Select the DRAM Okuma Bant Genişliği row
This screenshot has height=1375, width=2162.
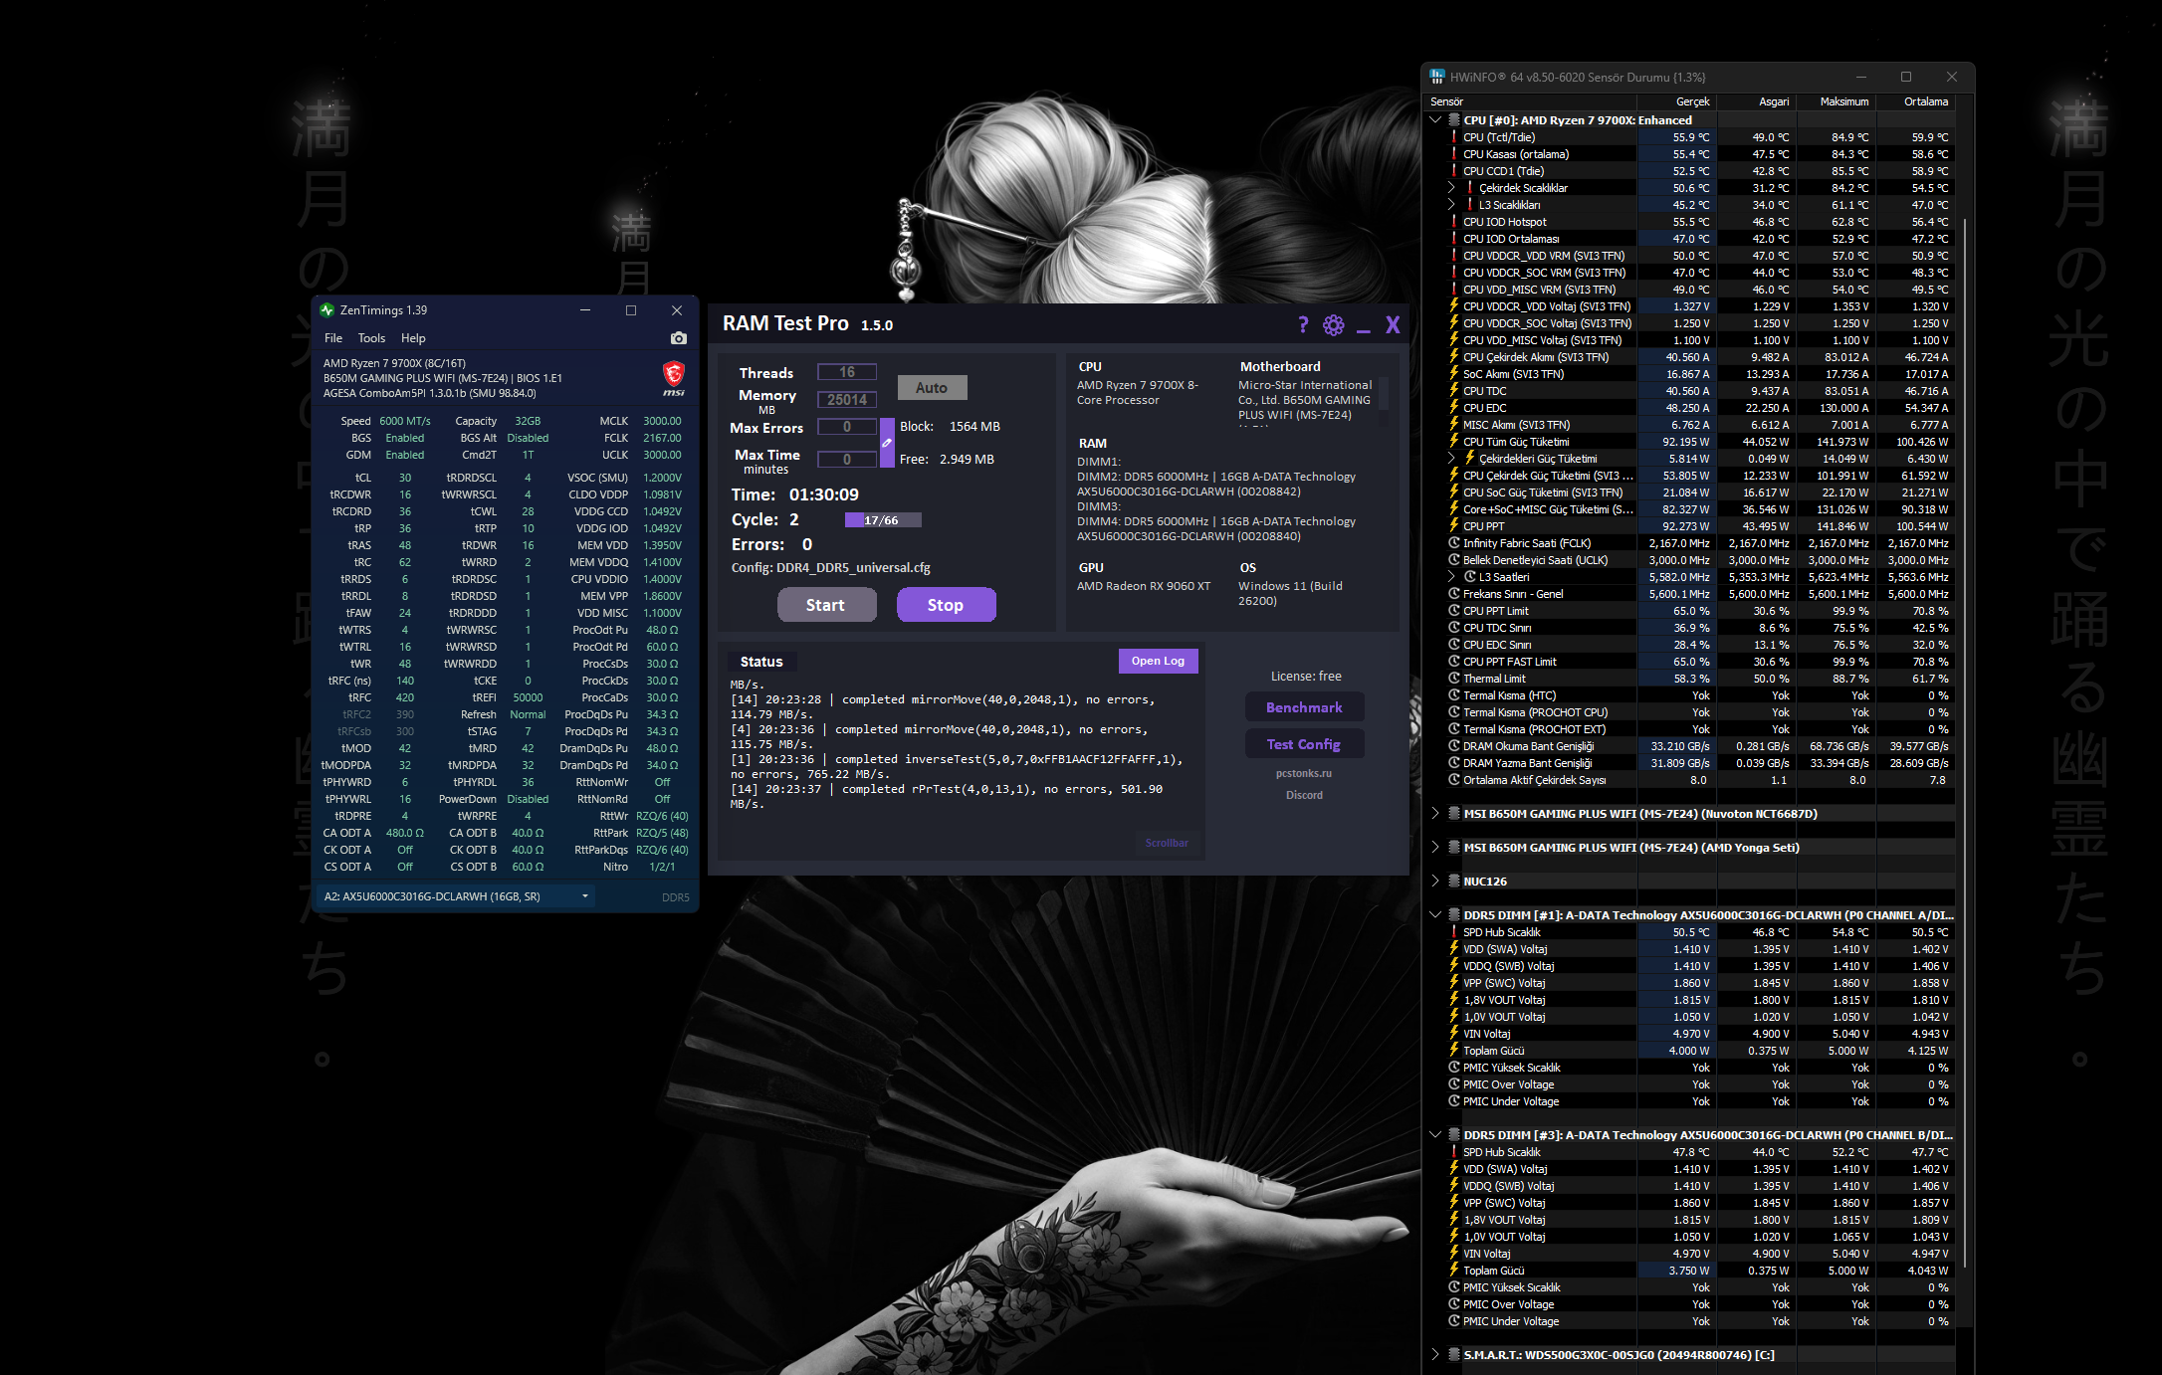coord(1699,746)
